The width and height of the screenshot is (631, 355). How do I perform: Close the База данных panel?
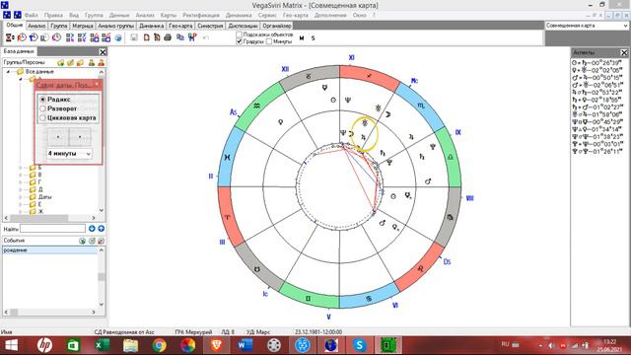point(103,52)
